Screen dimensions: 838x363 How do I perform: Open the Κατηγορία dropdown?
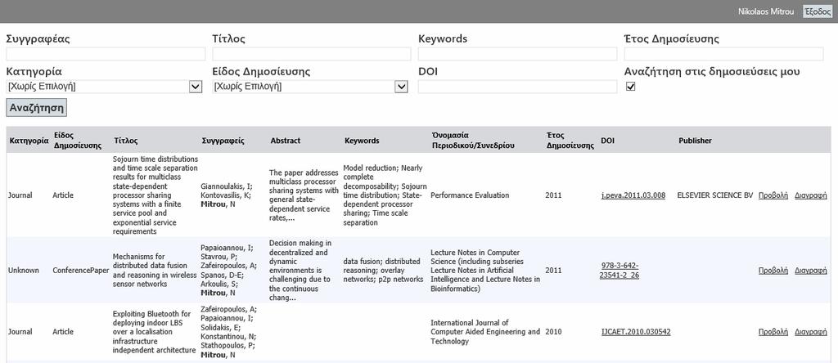click(x=105, y=87)
